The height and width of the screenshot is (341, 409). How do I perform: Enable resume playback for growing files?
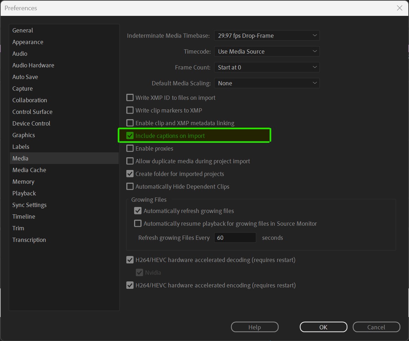point(138,223)
